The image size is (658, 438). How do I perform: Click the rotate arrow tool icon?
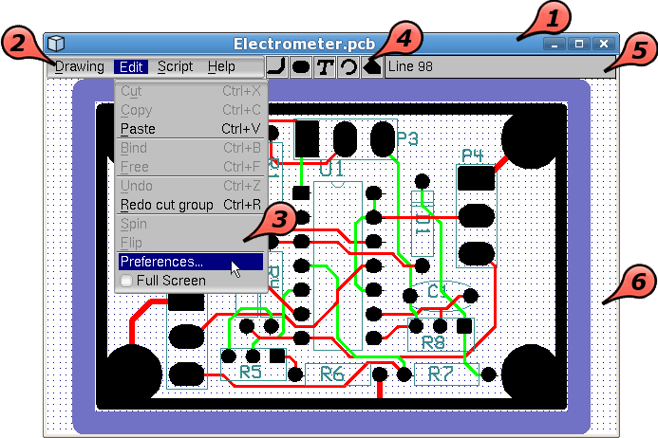coord(349,66)
